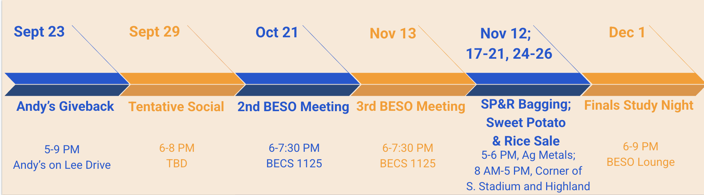Select the Tentative Social event title
The image size is (704, 195).
(x=176, y=107)
